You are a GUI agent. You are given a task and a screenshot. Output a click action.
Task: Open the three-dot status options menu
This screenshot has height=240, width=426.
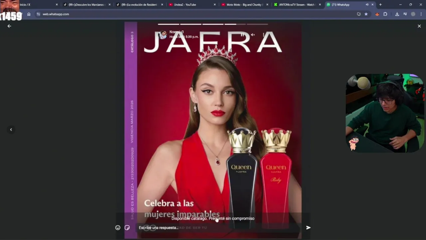click(x=264, y=35)
